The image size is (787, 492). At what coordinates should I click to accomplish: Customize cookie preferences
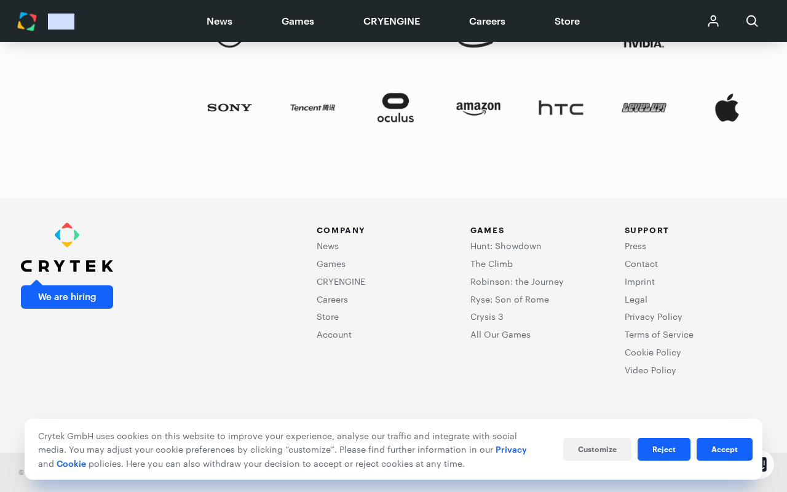(x=597, y=449)
